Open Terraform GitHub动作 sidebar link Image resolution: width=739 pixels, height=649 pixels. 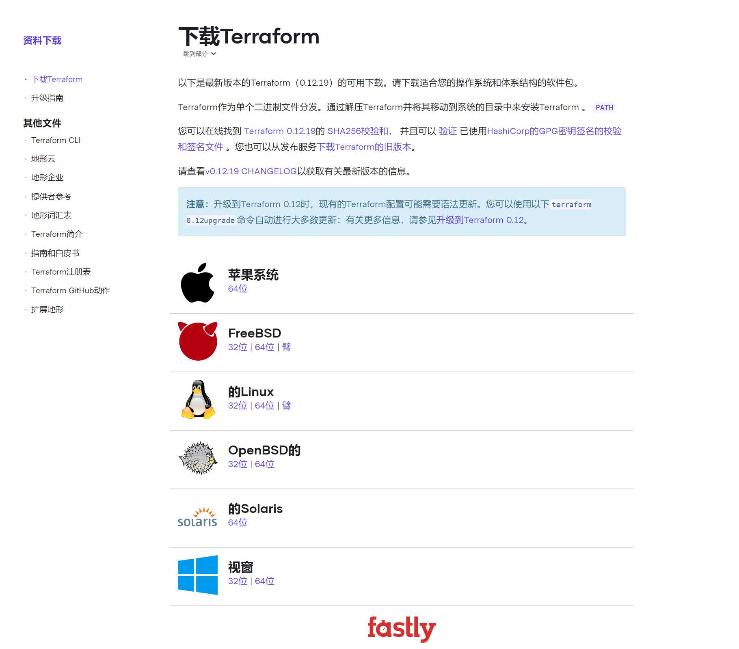pos(71,290)
